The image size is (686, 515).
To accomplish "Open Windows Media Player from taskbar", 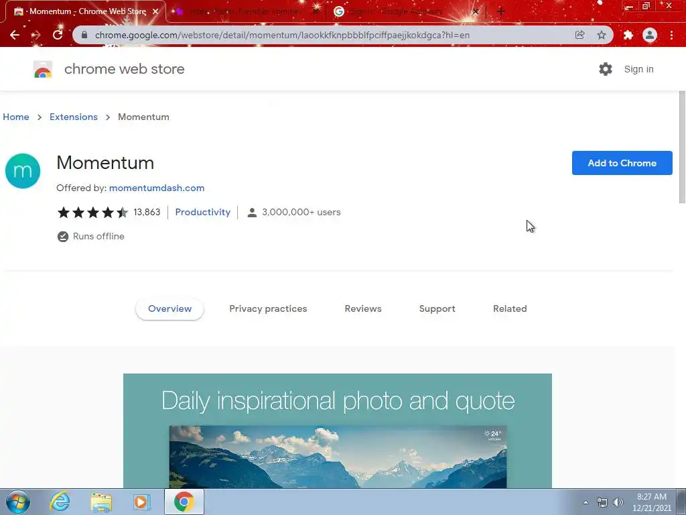I will point(141,502).
